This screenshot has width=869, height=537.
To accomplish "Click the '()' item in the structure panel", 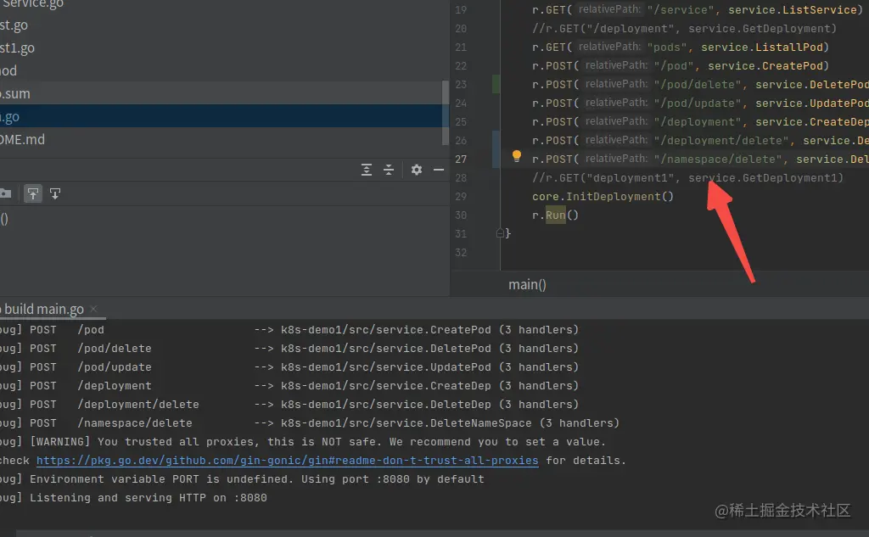I will coord(4,220).
